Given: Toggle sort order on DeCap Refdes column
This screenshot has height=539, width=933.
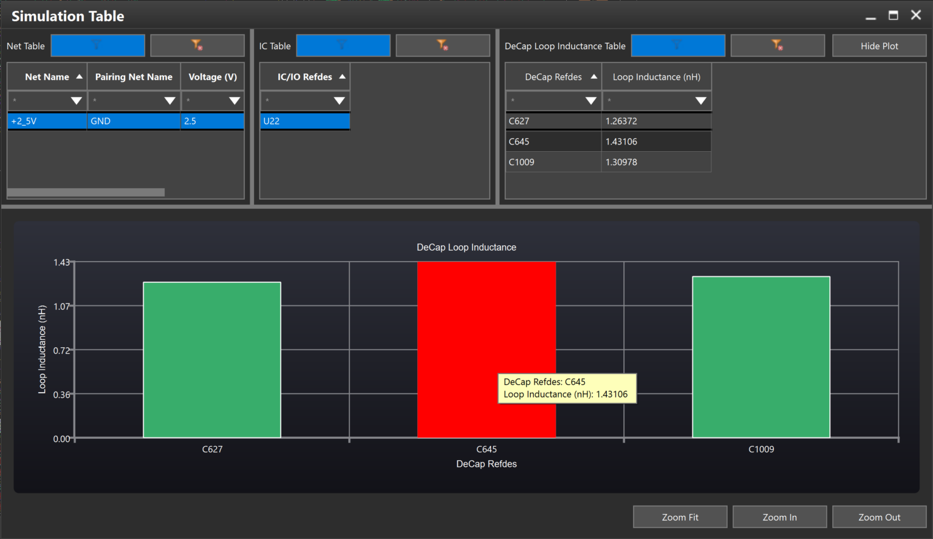Looking at the screenshot, I should click(x=553, y=76).
